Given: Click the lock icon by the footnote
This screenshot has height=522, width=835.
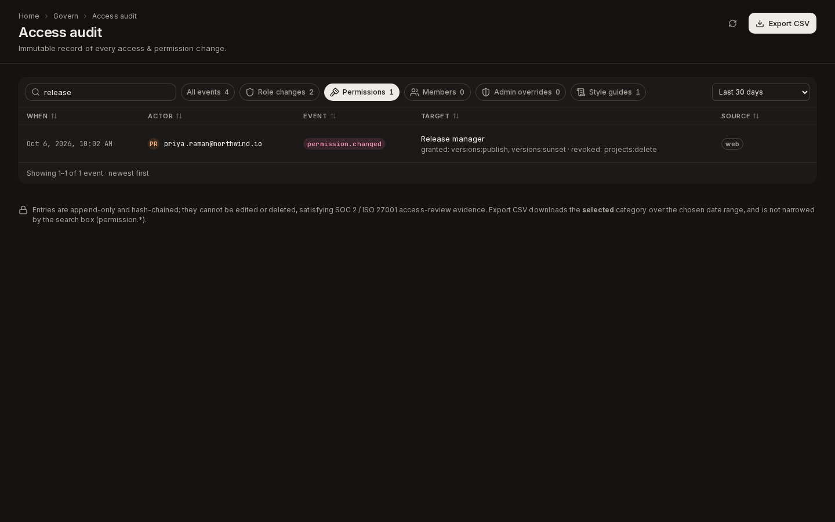Looking at the screenshot, I should (23, 210).
